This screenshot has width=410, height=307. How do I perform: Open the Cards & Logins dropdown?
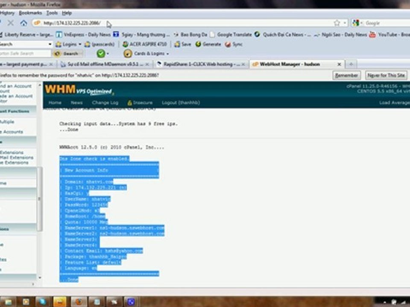pyautogui.click(x=146, y=54)
